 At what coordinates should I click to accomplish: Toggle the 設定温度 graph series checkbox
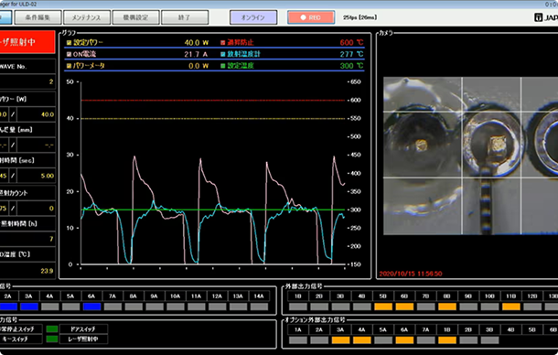[x=223, y=66]
